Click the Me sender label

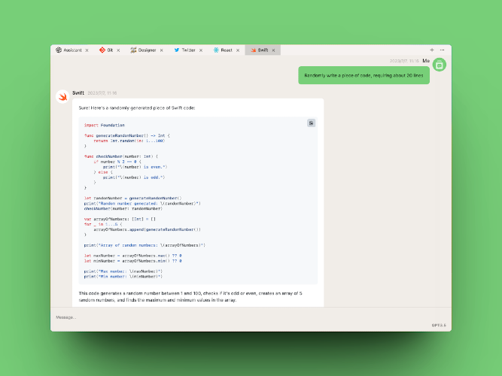pyautogui.click(x=426, y=61)
